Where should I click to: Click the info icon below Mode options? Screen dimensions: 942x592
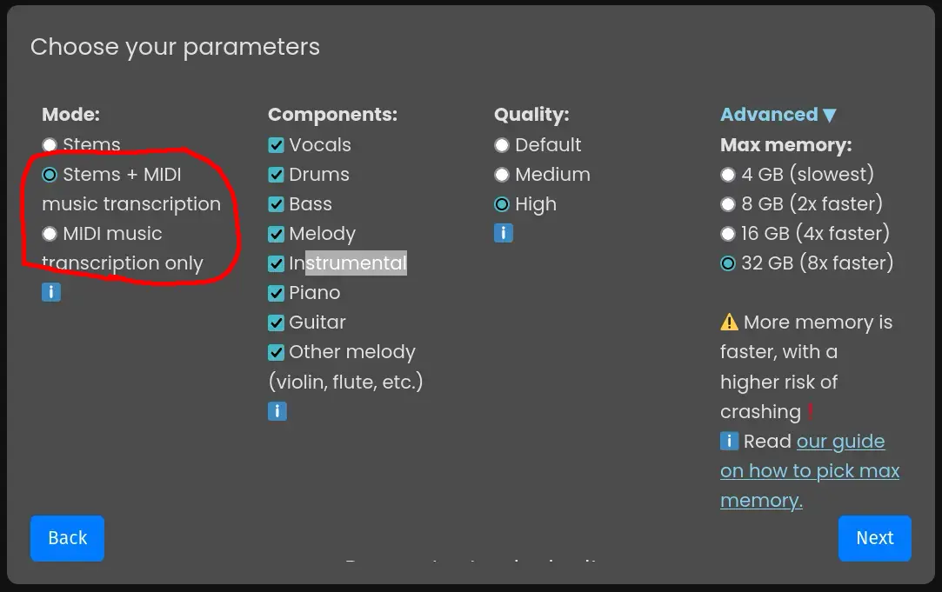(x=50, y=292)
